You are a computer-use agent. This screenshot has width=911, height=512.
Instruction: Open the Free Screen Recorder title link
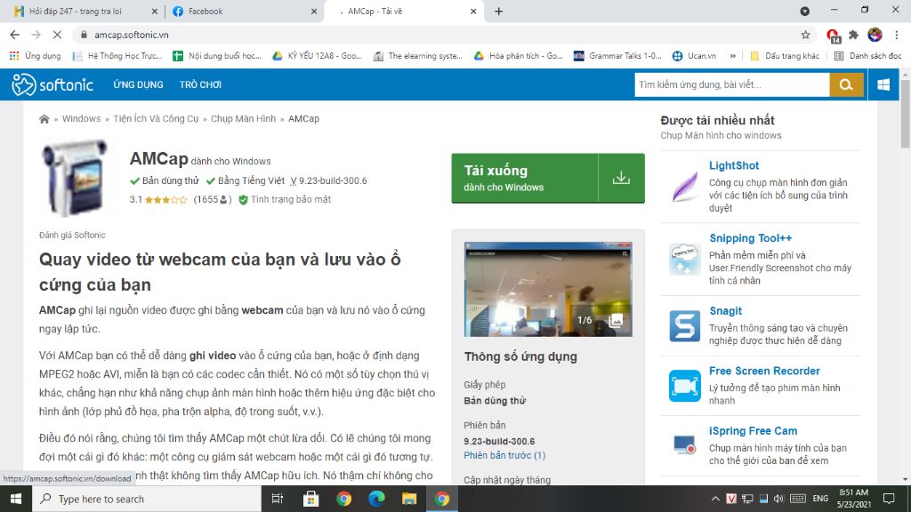(764, 371)
